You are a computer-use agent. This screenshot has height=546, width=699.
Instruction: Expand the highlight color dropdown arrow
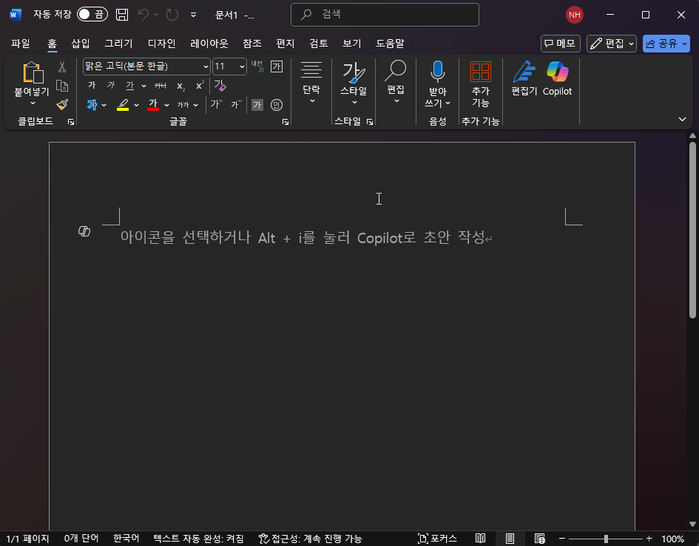pos(136,105)
